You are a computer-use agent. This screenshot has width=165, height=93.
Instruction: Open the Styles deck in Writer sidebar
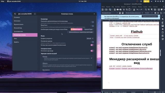tap(163, 22)
